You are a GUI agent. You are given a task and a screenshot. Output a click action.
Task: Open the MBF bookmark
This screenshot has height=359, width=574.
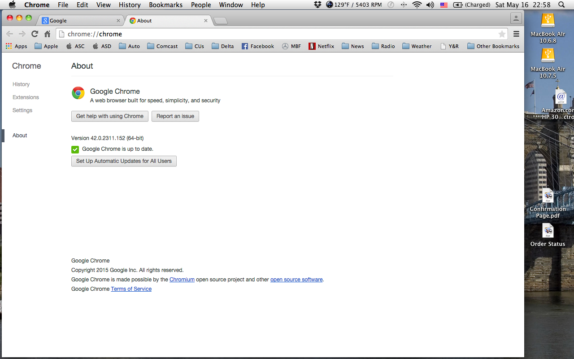(x=291, y=46)
